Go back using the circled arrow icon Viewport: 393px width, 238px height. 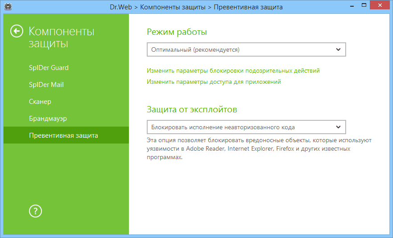(17, 31)
